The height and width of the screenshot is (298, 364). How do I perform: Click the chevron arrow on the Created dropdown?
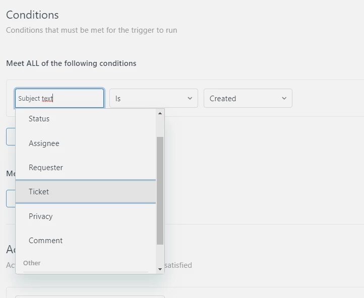284,99
